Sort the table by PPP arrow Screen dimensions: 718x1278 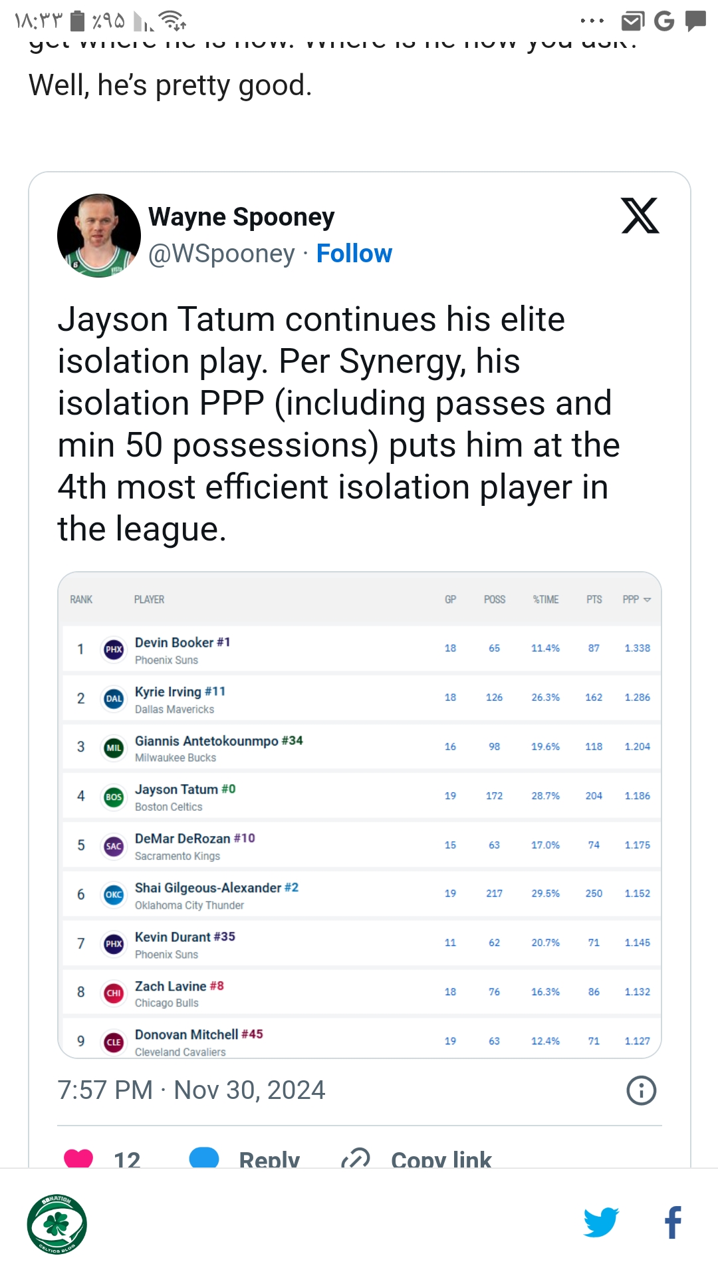click(x=647, y=600)
